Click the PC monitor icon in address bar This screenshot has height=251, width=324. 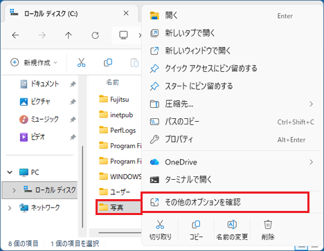[x=123, y=35]
